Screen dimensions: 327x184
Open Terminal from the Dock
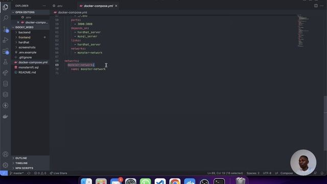[x=219, y=181]
